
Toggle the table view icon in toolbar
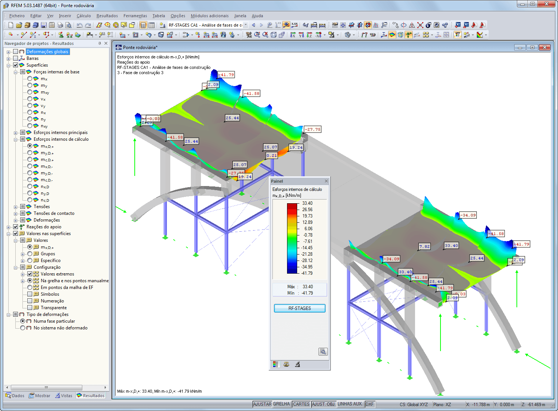(151, 25)
